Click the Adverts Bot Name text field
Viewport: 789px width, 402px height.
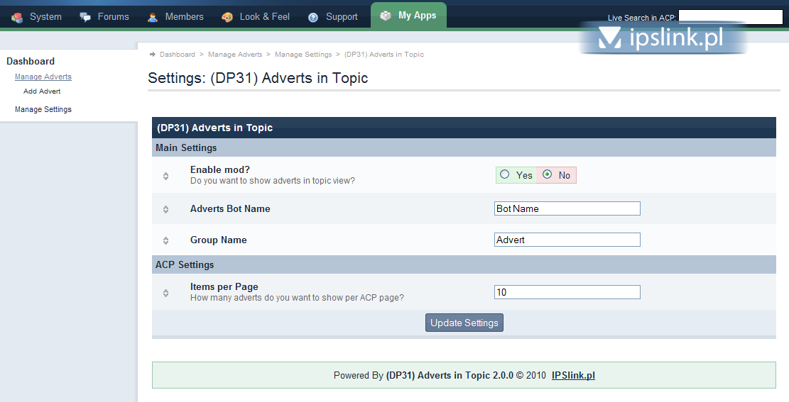pos(567,208)
